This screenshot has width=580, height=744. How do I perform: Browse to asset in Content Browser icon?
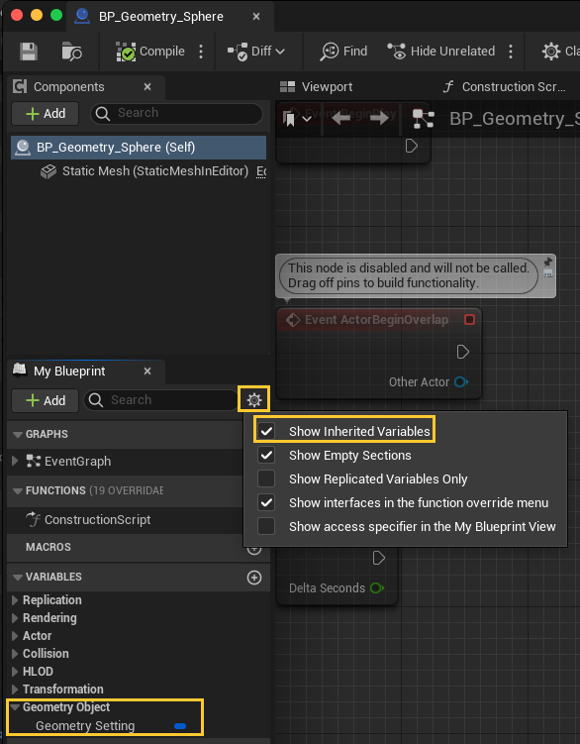71,52
